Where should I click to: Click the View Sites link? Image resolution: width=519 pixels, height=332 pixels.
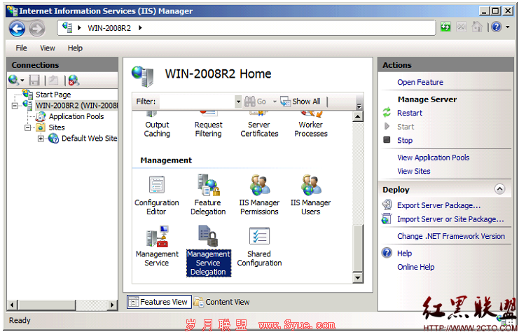(414, 171)
